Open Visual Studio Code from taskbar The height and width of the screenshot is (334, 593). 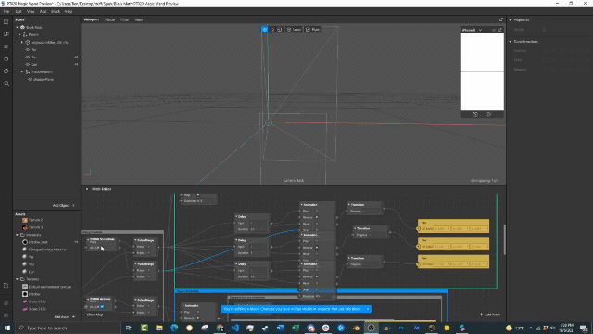pos(234,328)
